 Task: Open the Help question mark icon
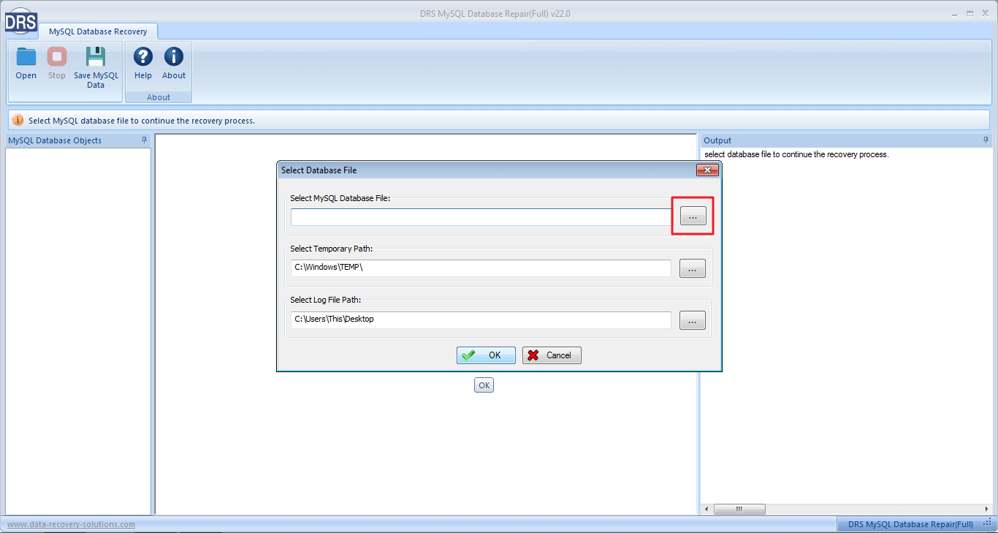pyautogui.click(x=143, y=57)
